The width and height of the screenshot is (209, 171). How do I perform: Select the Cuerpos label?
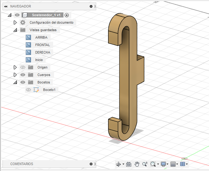click(x=44, y=75)
